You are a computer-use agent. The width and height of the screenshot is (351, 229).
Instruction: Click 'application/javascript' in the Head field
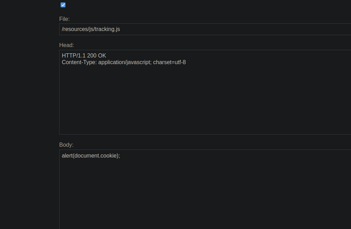(125, 62)
